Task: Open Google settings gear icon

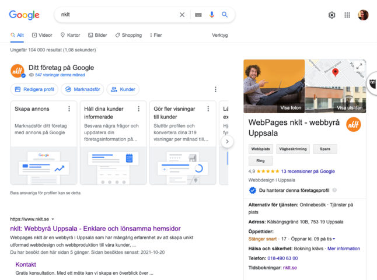Action: click(x=332, y=15)
